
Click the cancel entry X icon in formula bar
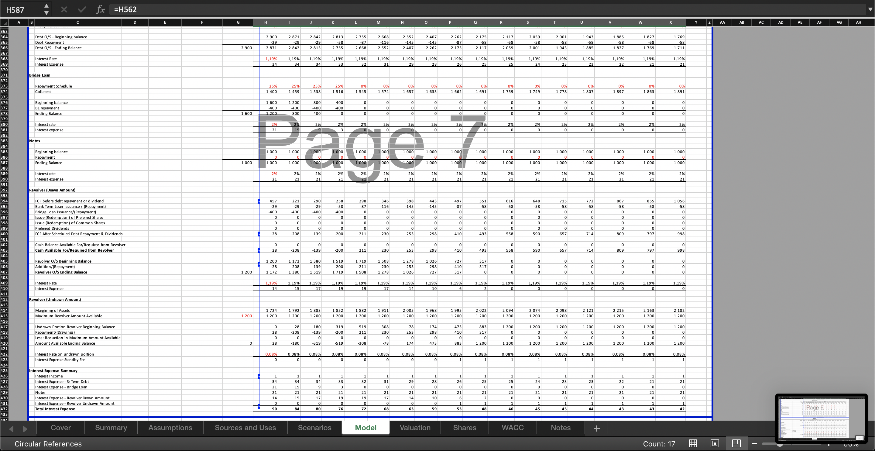point(64,9)
